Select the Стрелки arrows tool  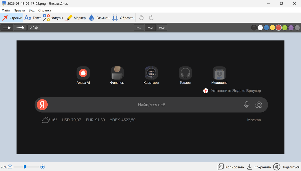click(x=12, y=18)
